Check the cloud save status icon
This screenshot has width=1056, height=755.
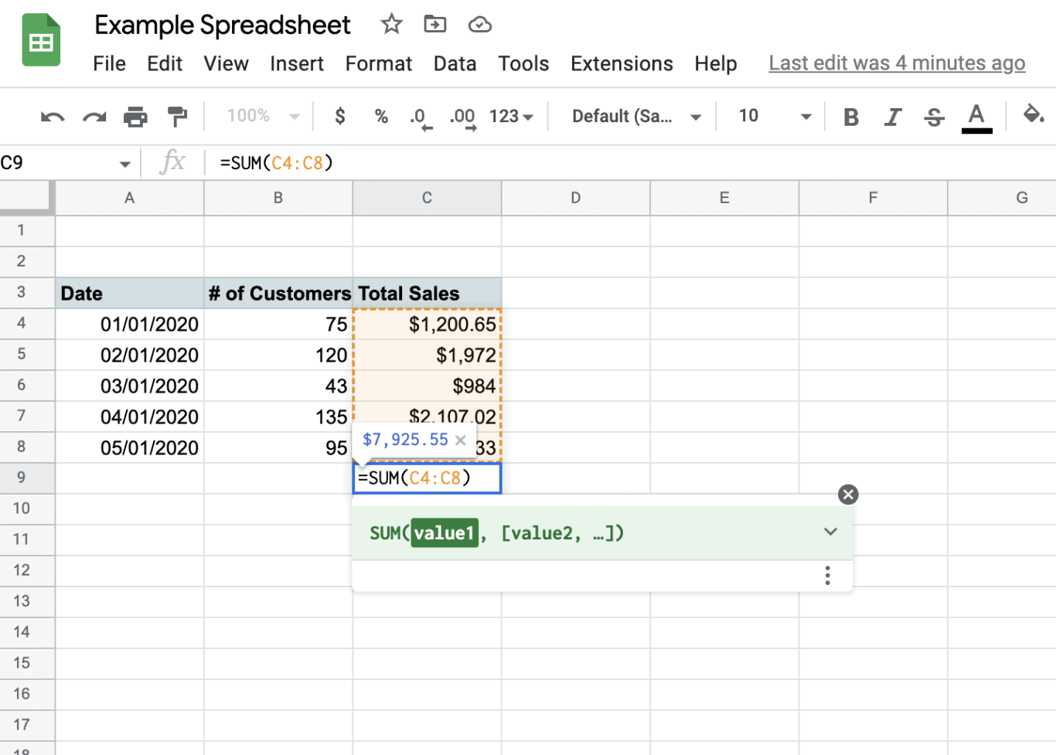480,26
